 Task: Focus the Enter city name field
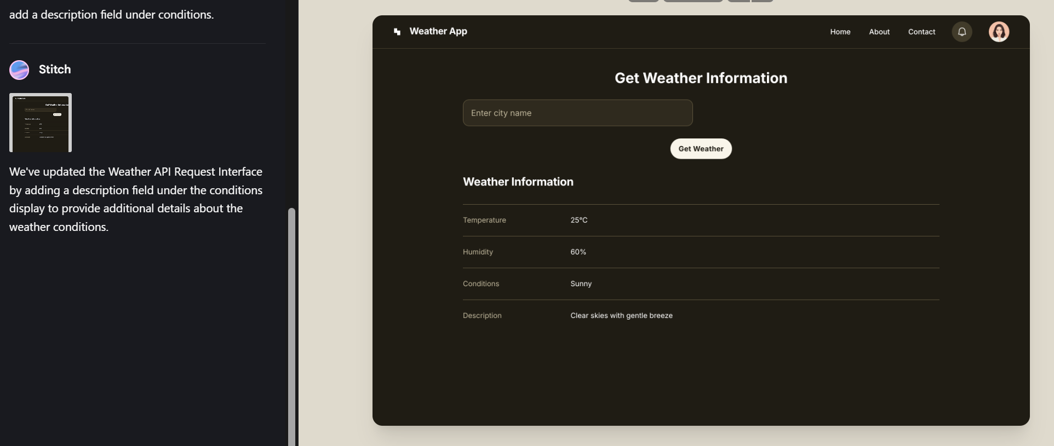(x=577, y=113)
